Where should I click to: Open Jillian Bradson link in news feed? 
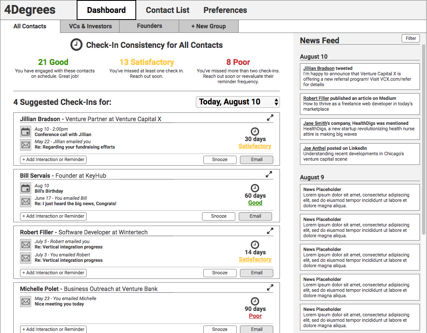(x=319, y=68)
